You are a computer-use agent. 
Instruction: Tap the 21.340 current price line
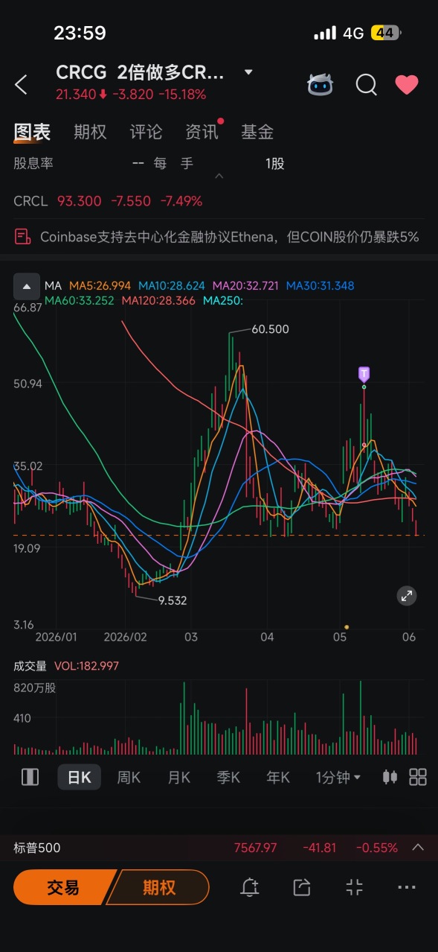[131, 95]
